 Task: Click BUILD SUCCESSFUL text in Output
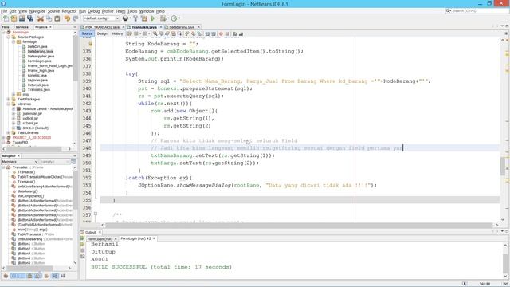[x=119, y=267]
